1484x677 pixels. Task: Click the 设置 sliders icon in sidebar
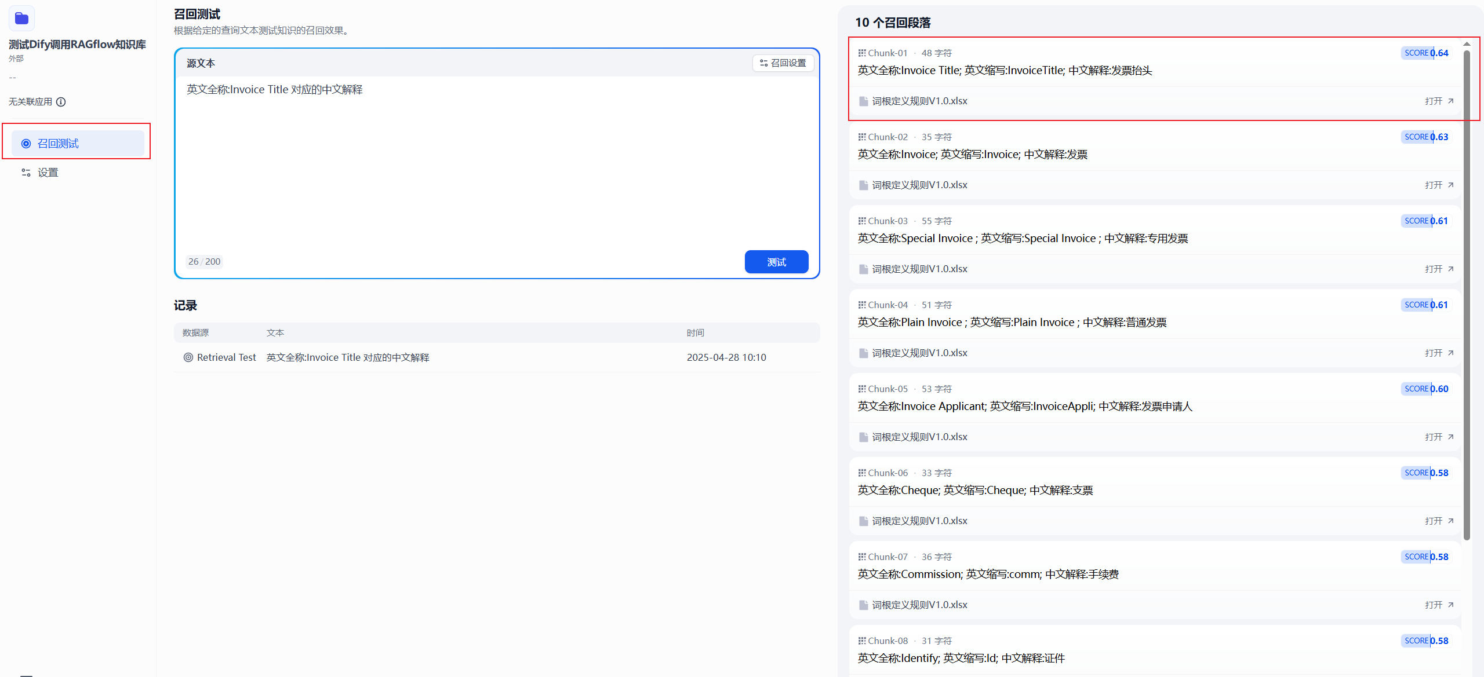(26, 173)
